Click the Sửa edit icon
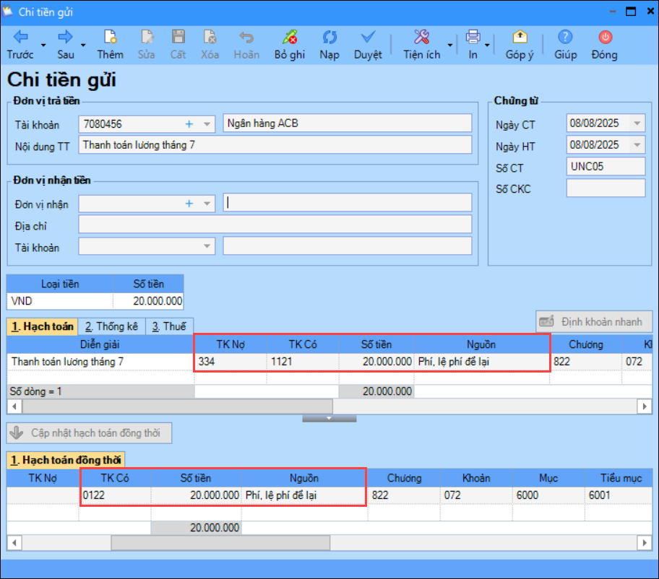Screen dimensions: 659x579 tap(147, 37)
